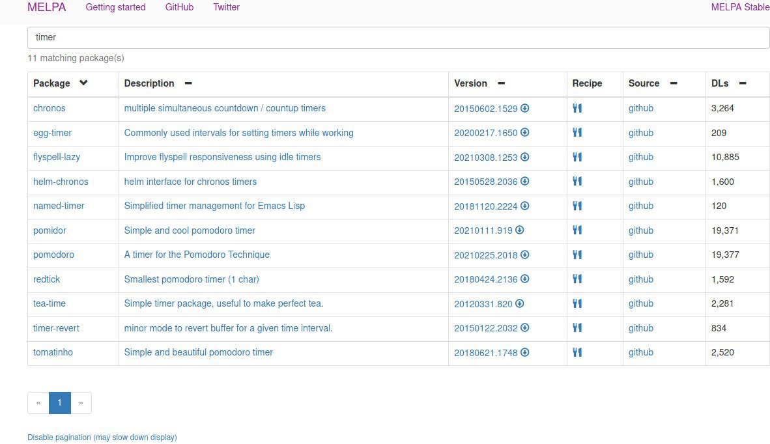Viewport: 770px width, 444px height.
Task: Click description 'A timer for the Pomodoro Technique'
Action: tap(197, 255)
